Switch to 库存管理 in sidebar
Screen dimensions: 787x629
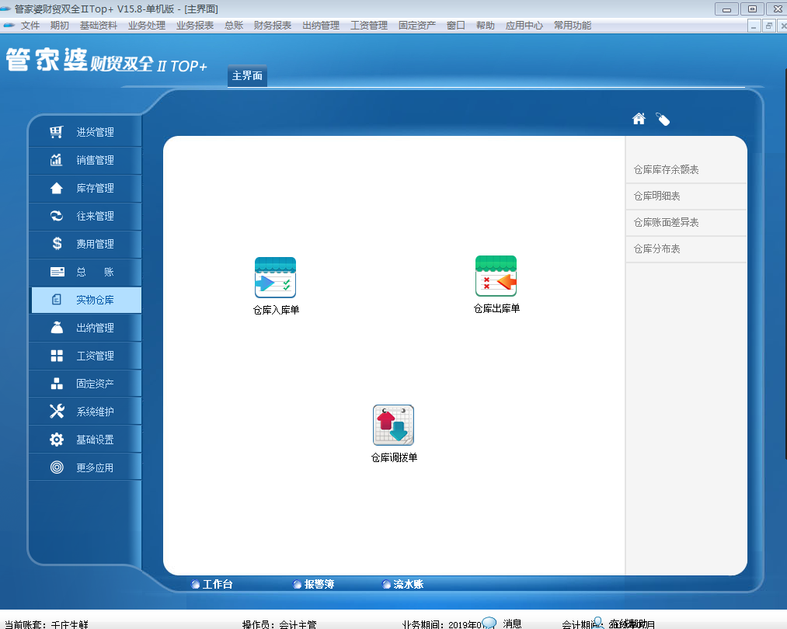[x=85, y=188]
